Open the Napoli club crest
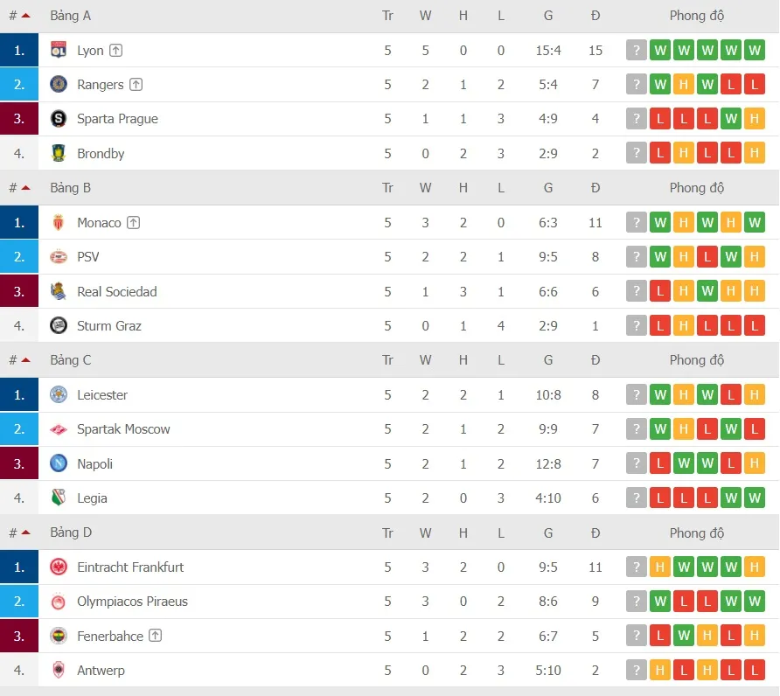This screenshot has width=780, height=696. tap(60, 463)
